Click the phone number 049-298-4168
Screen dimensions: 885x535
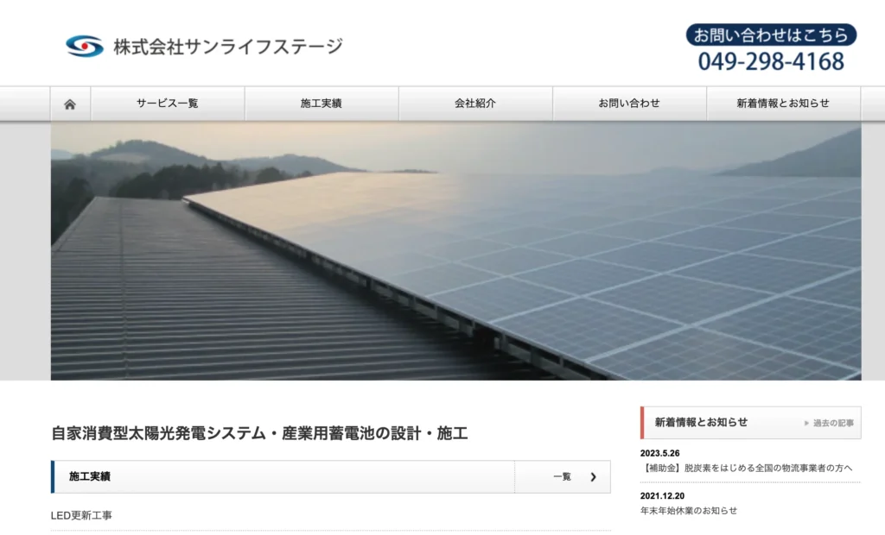point(771,61)
